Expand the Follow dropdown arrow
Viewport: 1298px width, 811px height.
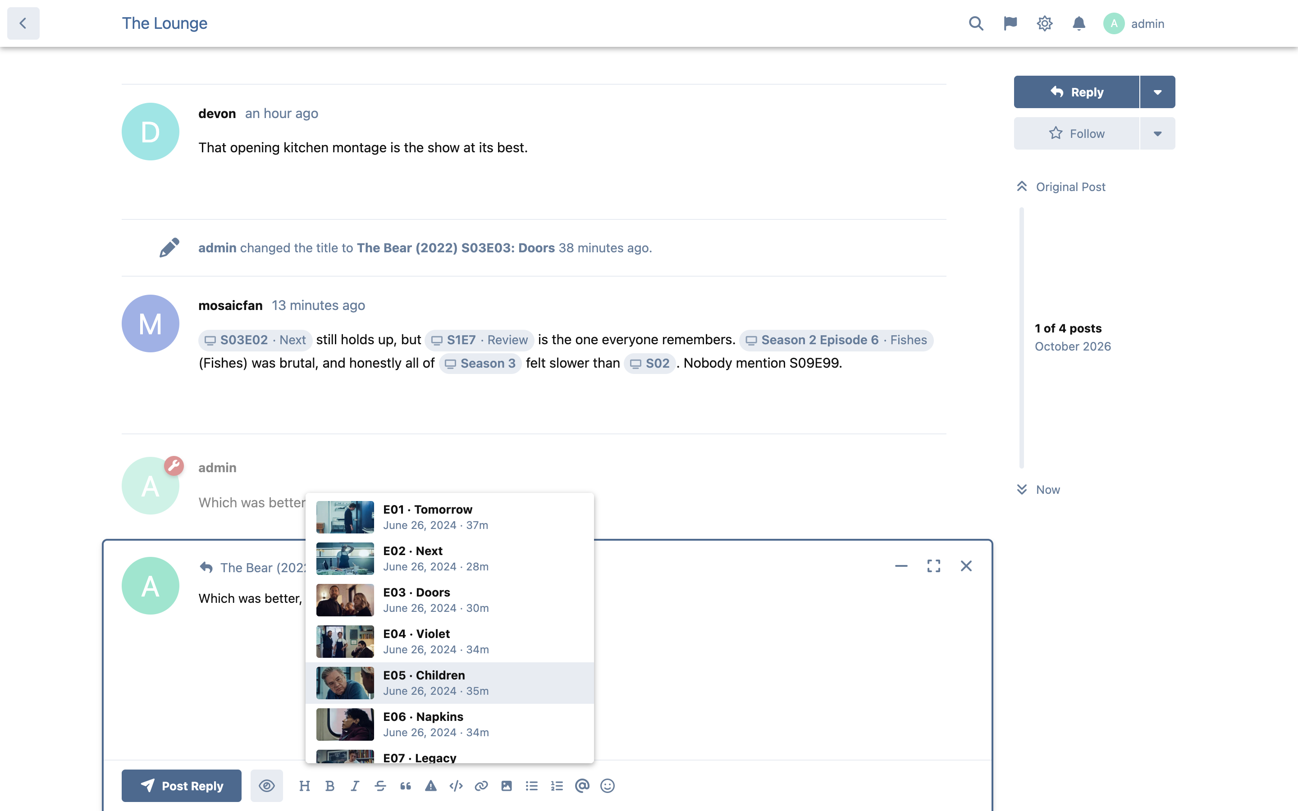[x=1157, y=133]
